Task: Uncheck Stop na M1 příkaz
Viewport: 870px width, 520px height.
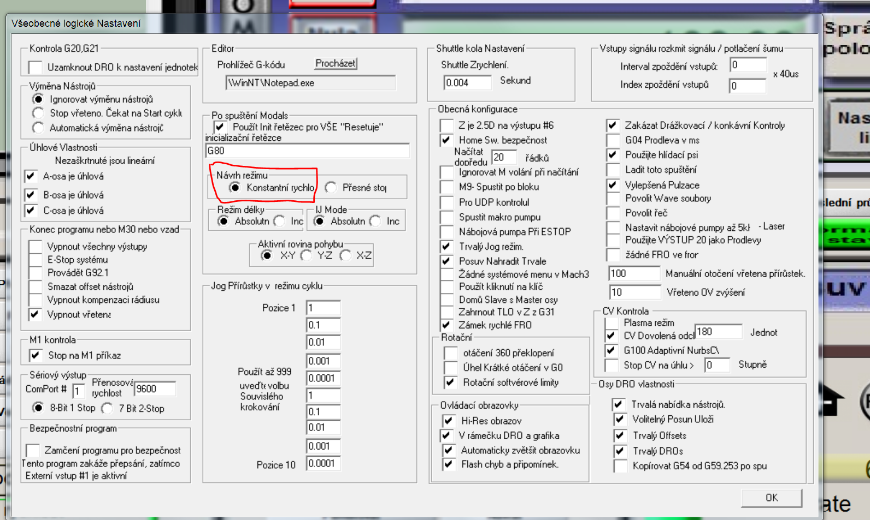Action: (x=36, y=355)
